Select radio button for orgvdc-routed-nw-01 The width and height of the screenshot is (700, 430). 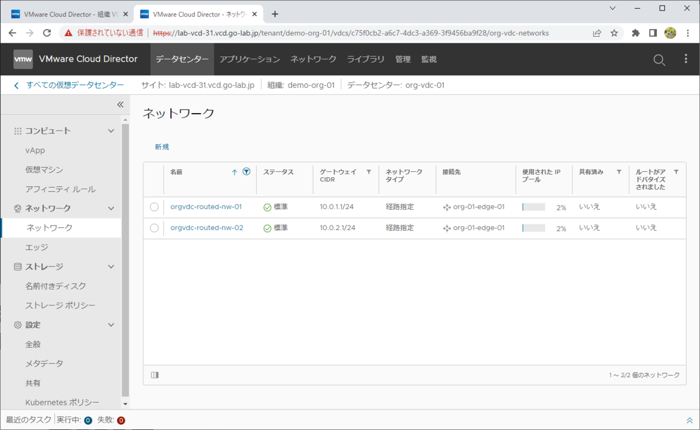point(154,207)
